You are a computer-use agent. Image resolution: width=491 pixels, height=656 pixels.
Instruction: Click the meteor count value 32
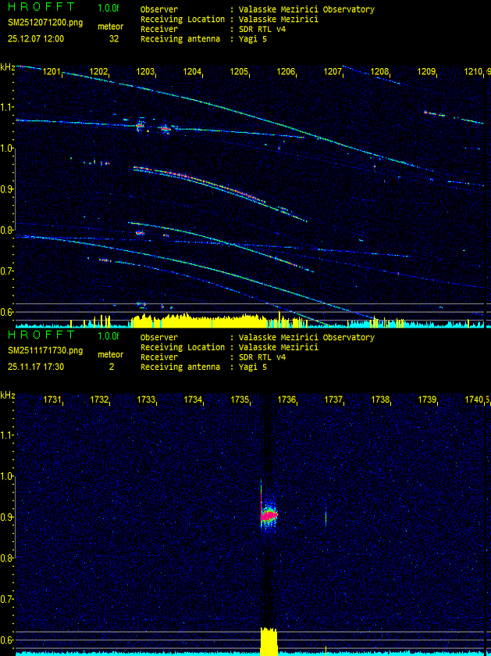pos(114,38)
